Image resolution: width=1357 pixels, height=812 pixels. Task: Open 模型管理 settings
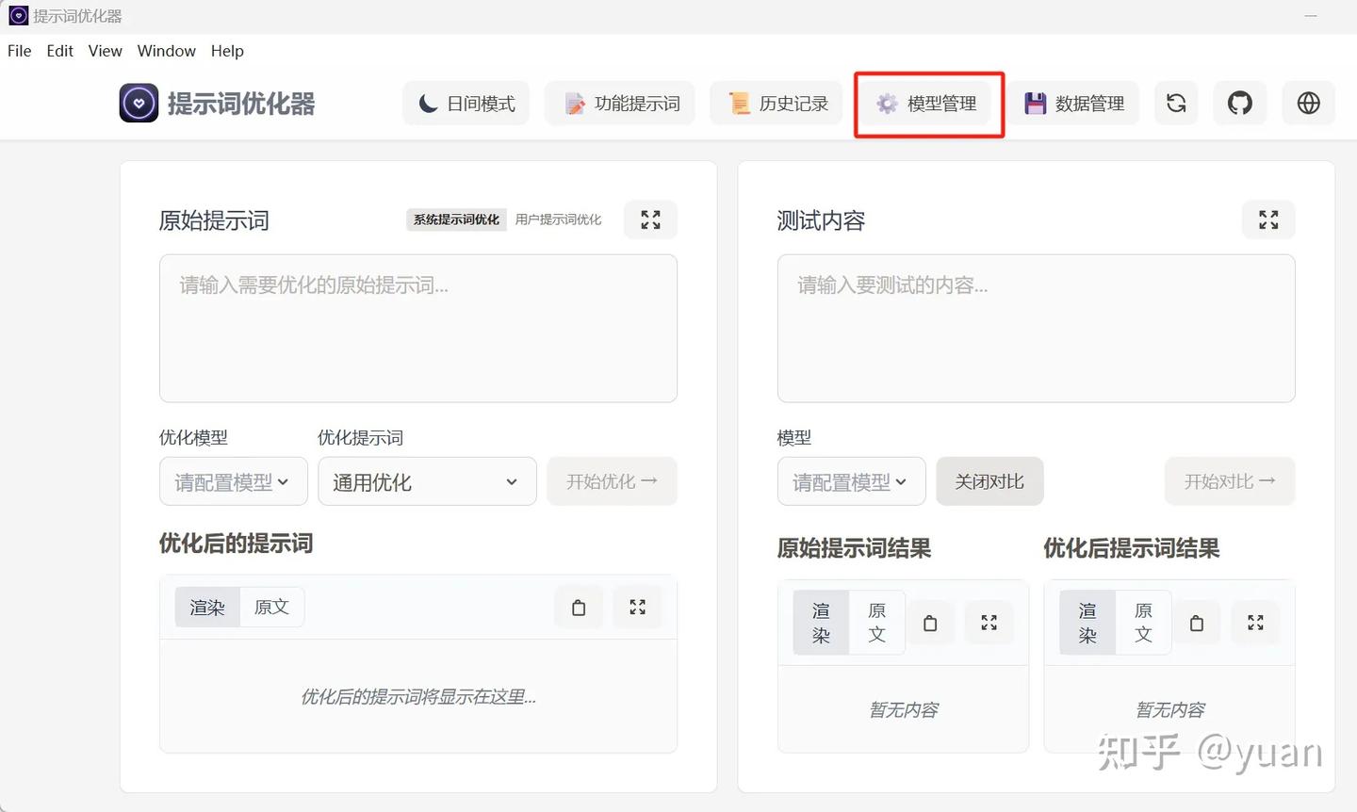927,104
